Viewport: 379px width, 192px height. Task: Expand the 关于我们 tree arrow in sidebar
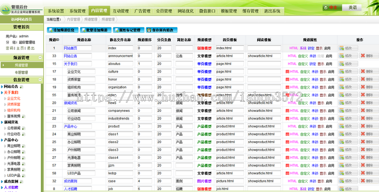[x=2, y=93]
